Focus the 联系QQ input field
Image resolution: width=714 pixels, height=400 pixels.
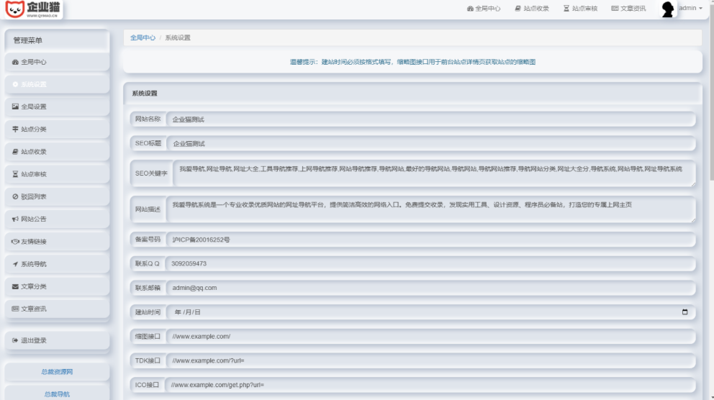tap(430, 263)
